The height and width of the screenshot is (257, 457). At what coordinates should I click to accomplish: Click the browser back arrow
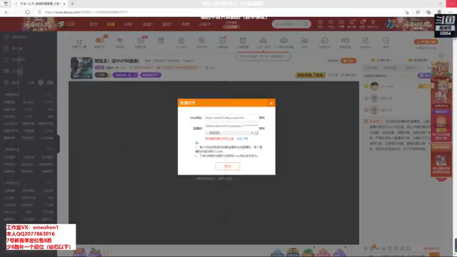(x=6, y=12)
